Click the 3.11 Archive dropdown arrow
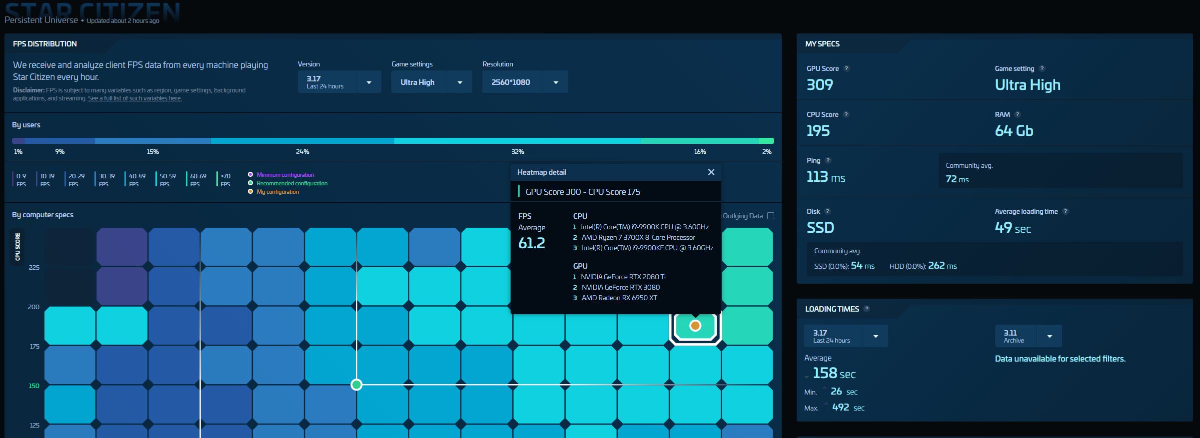Image resolution: width=1200 pixels, height=438 pixels. coord(1050,337)
